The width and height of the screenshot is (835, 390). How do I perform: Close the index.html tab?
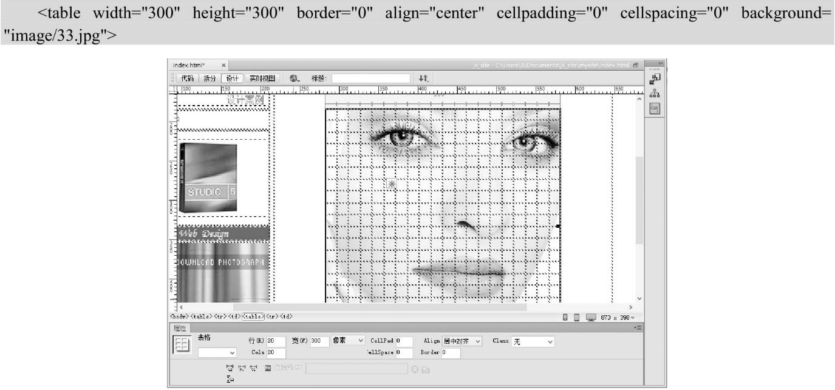pos(223,65)
